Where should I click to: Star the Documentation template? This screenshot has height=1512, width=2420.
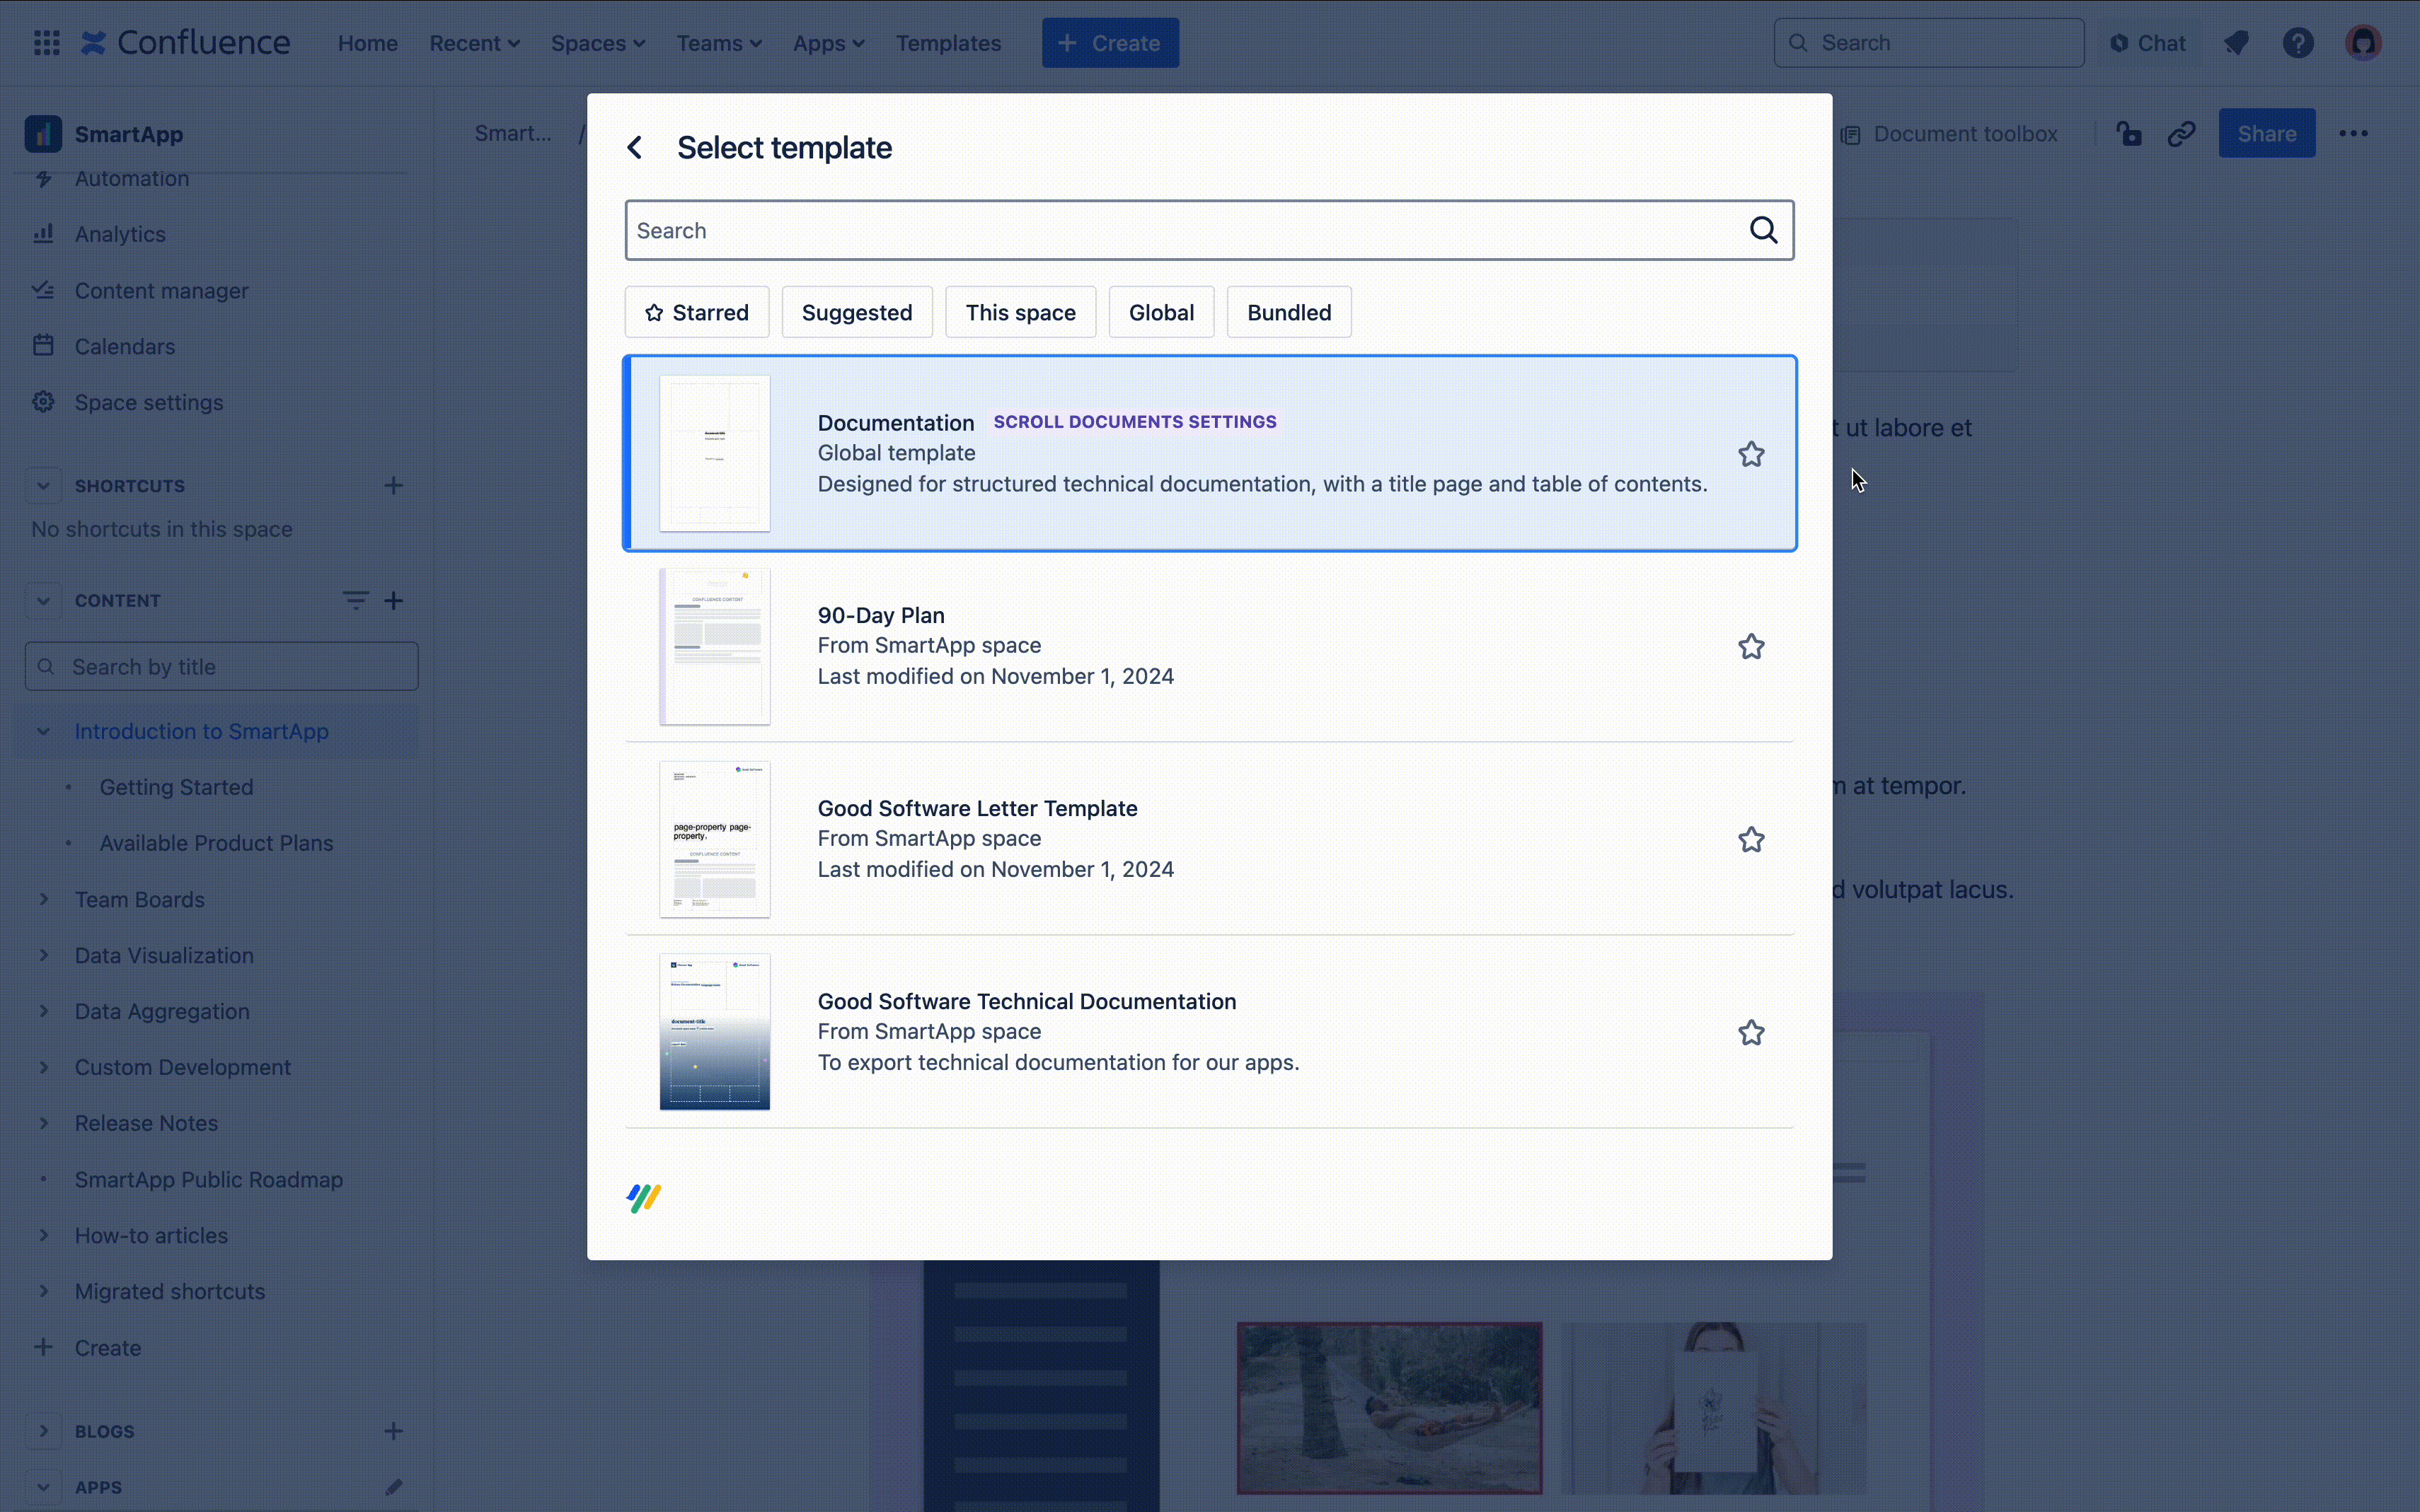(x=1751, y=454)
